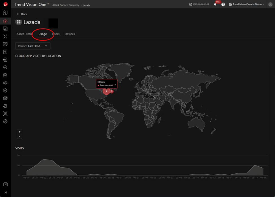
Task: Open the envelope mail sidebar icon
Action: (x=5, y=98)
